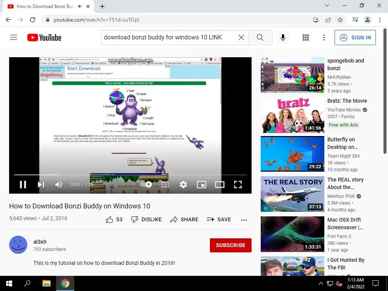The image size is (388, 291).
Task: Select the 'How to Download Bonzi Bud' tab
Action: pos(45,6)
